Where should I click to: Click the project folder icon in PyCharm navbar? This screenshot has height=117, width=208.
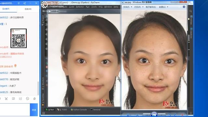(44, 11)
